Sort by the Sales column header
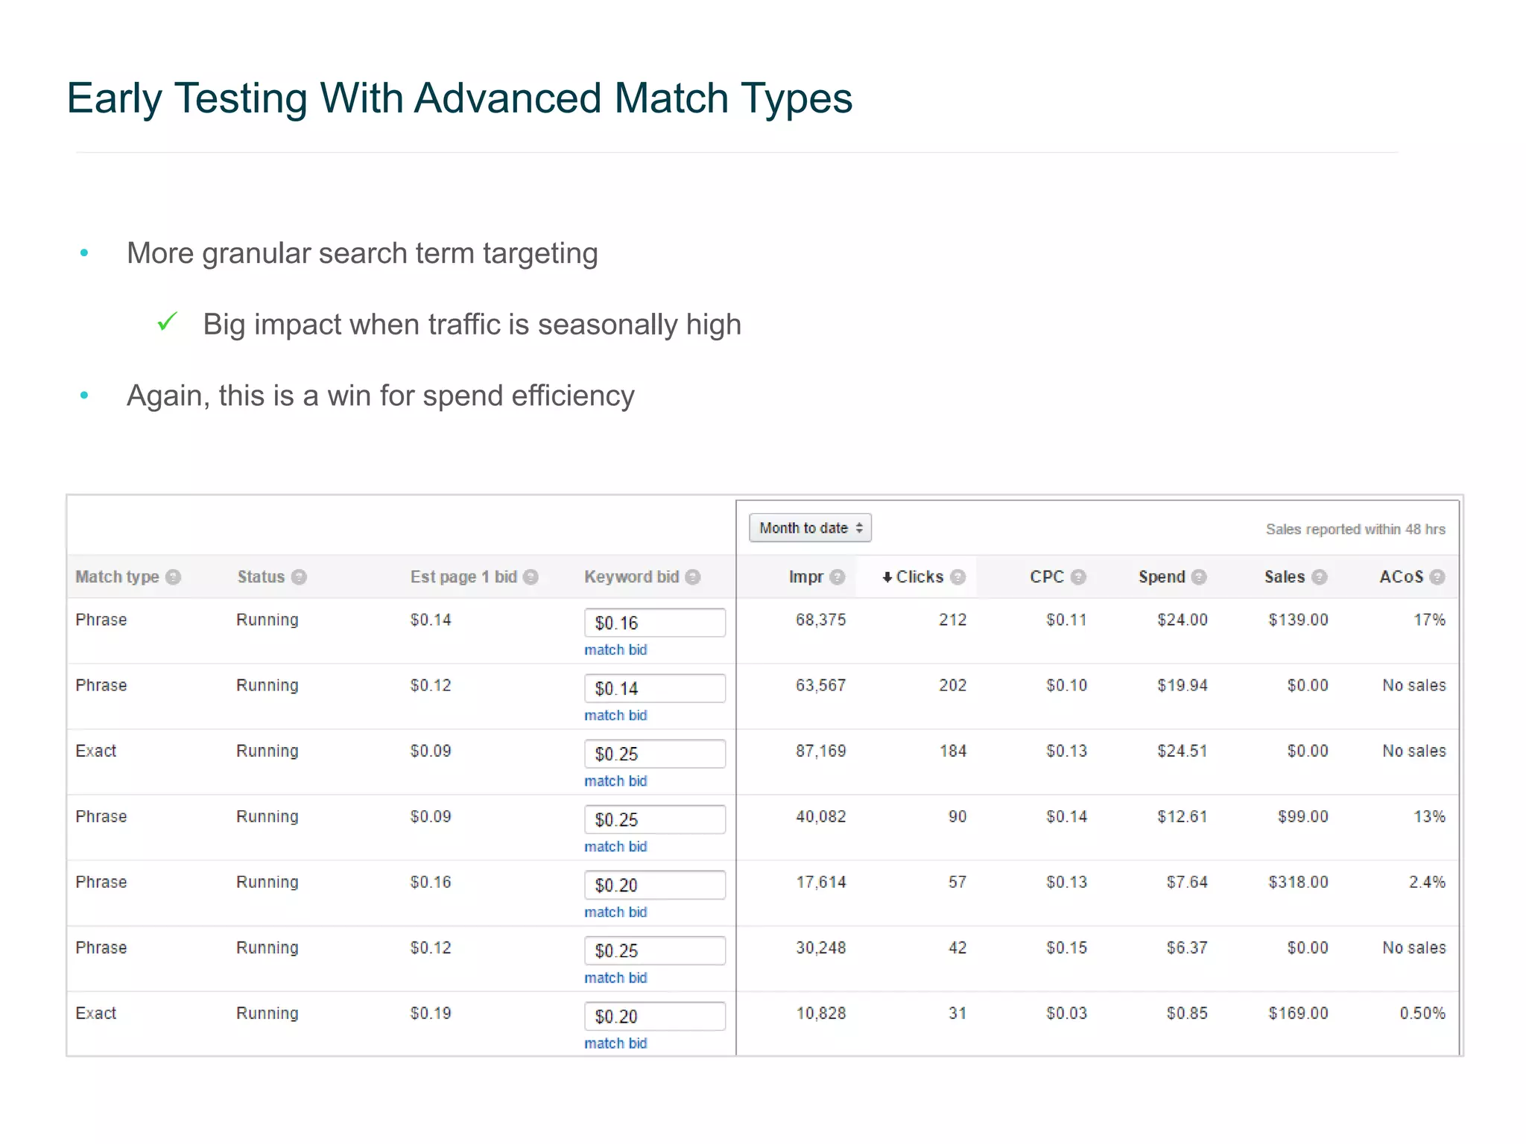The image size is (1526, 1144). (x=1285, y=577)
